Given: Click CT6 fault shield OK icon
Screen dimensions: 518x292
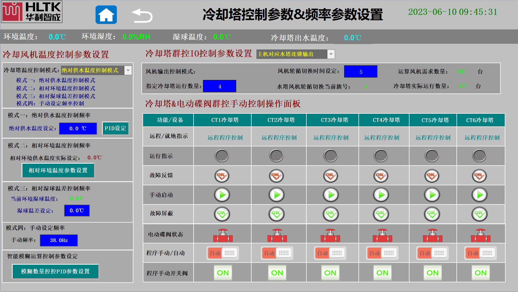Looking at the screenshot, I should click(479, 214).
